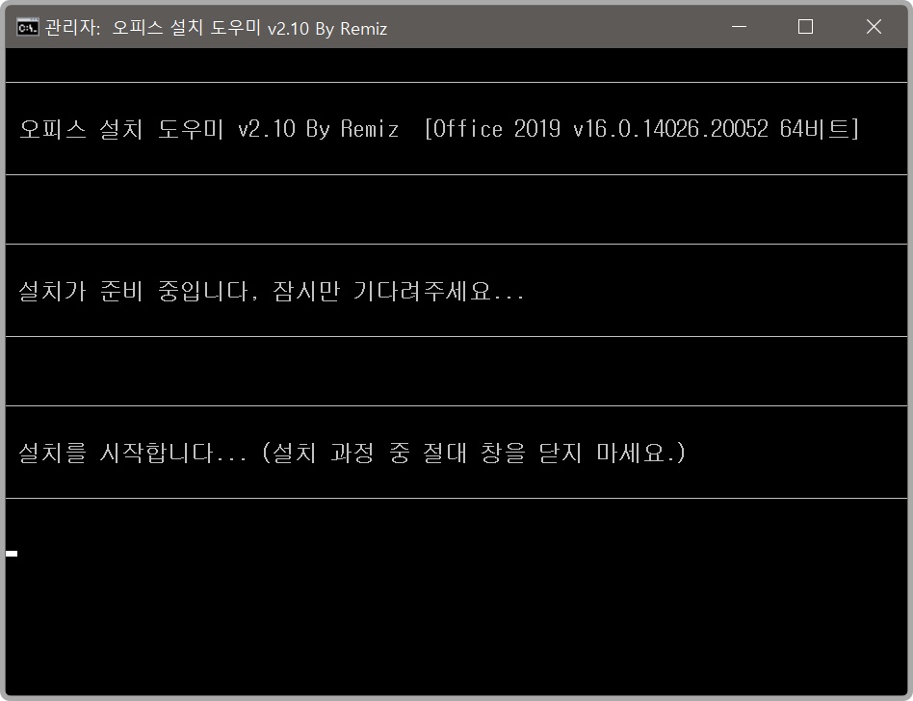Click the 설치를 시작합니다 warning text
This screenshot has height=701, width=913.
click(x=353, y=453)
